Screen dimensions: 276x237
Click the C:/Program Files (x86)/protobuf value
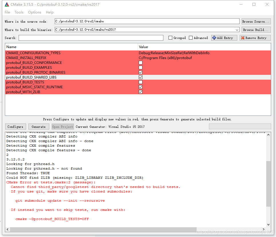[165, 58]
